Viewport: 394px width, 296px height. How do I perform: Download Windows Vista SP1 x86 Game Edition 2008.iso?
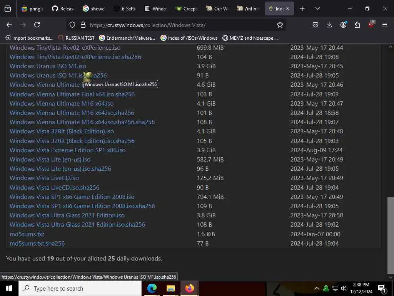point(72,197)
